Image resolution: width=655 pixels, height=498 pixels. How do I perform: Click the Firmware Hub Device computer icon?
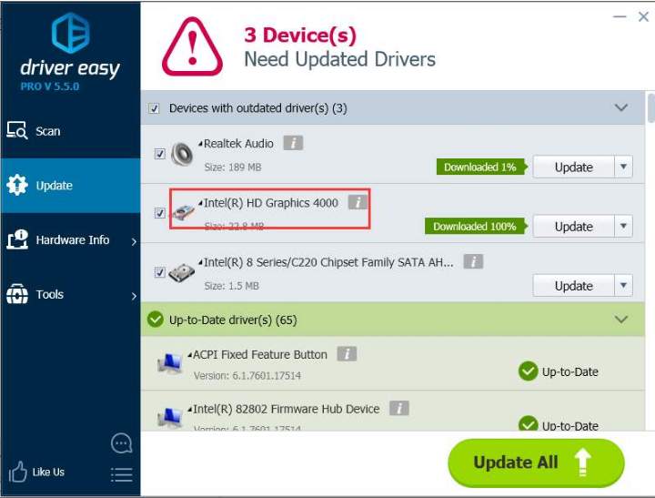pos(169,417)
